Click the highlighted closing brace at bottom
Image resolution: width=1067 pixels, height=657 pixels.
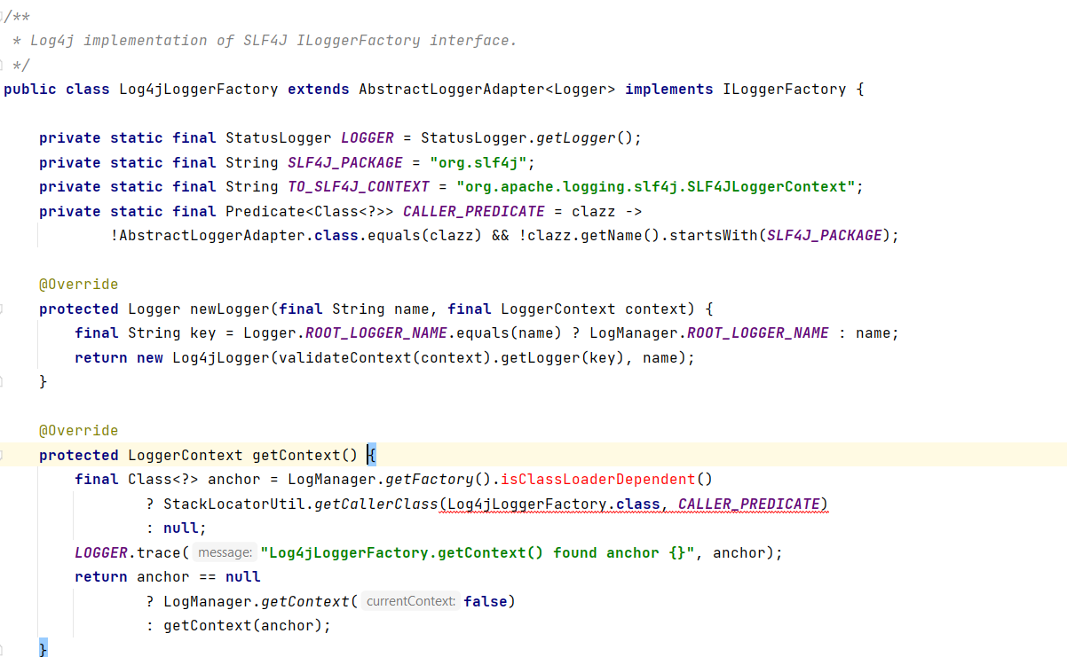pyautogui.click(x=43, y=649)
